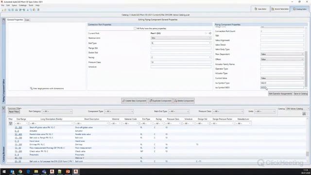Open Microsoft Teams from the taskbar
The height and width of the screenshot is (175, 311).
click(x=44, y=172)
